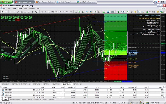166x104 pixels.
Task: Toggle Auto Scroll chart button
Action: pos(95,12)
